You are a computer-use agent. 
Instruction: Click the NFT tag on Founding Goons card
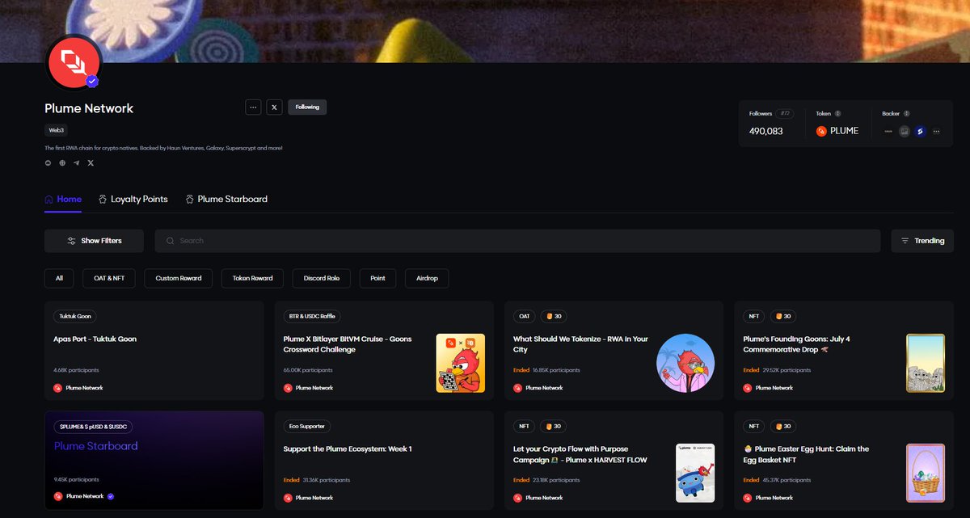(x=754, y=316)
